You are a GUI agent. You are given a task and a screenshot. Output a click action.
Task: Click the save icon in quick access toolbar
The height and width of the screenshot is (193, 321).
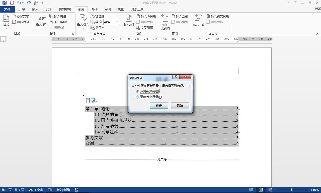pos(12,3)
